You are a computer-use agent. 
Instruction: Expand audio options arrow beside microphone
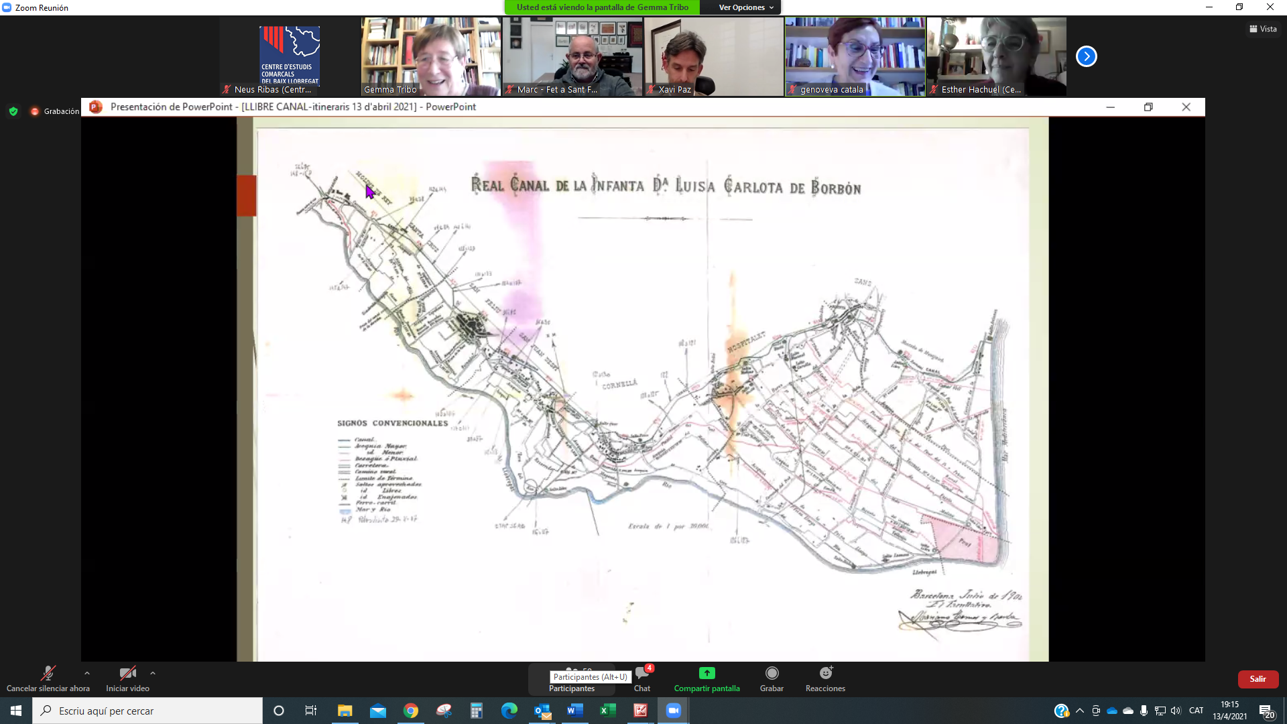tap(87, 673)
